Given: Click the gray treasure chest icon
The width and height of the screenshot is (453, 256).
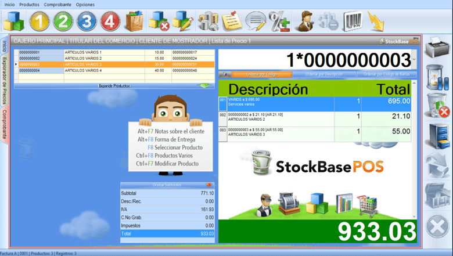Looking at the screenshot, I should pyautogui.click(x=437, y=196).
